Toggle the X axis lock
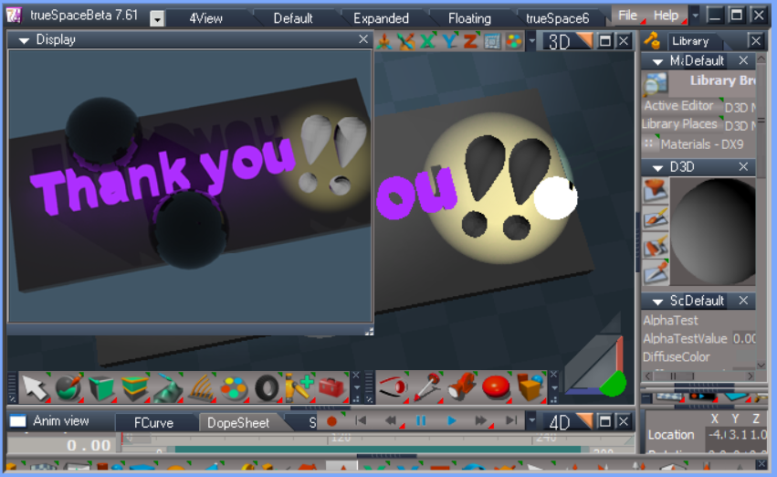 427,41
